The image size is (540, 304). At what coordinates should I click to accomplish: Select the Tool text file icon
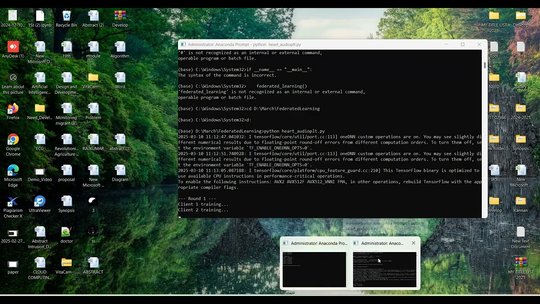tap(494, 50)
